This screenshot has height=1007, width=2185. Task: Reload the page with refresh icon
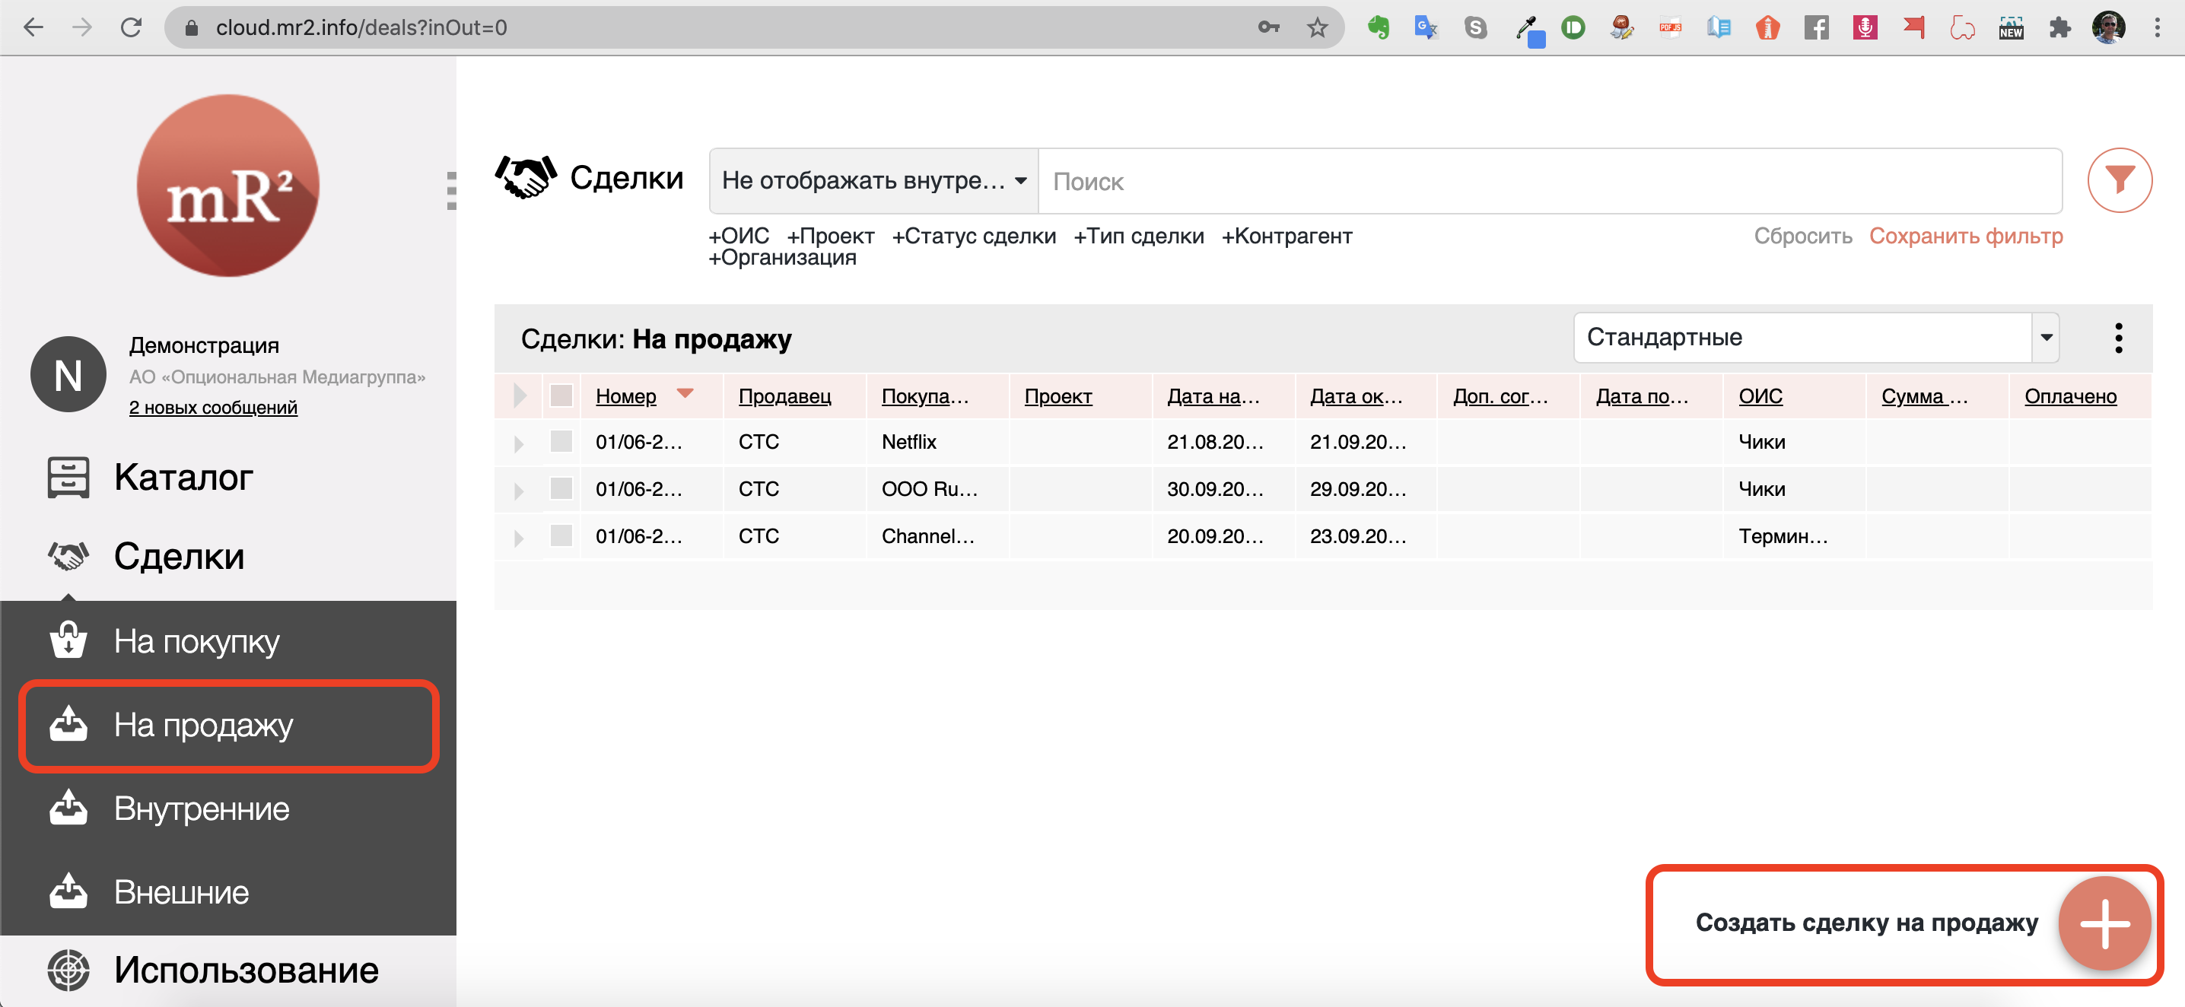(x=131, y=27)
